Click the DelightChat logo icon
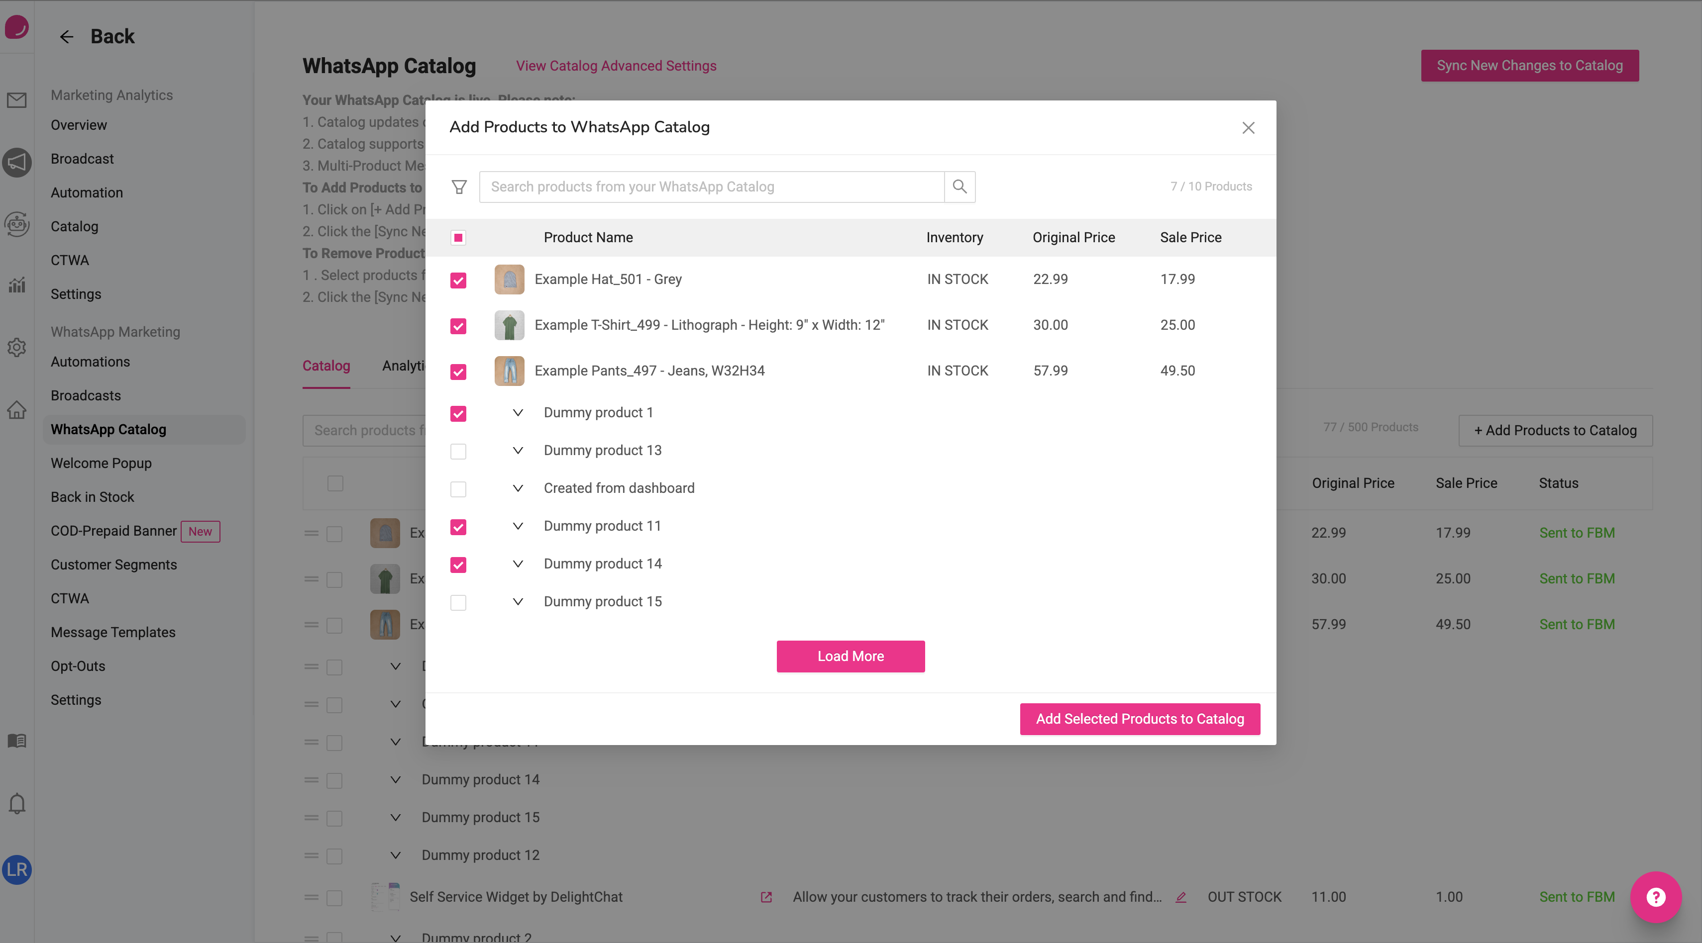The width and height of the screenshot is (1702, 943). coord(16,27)
